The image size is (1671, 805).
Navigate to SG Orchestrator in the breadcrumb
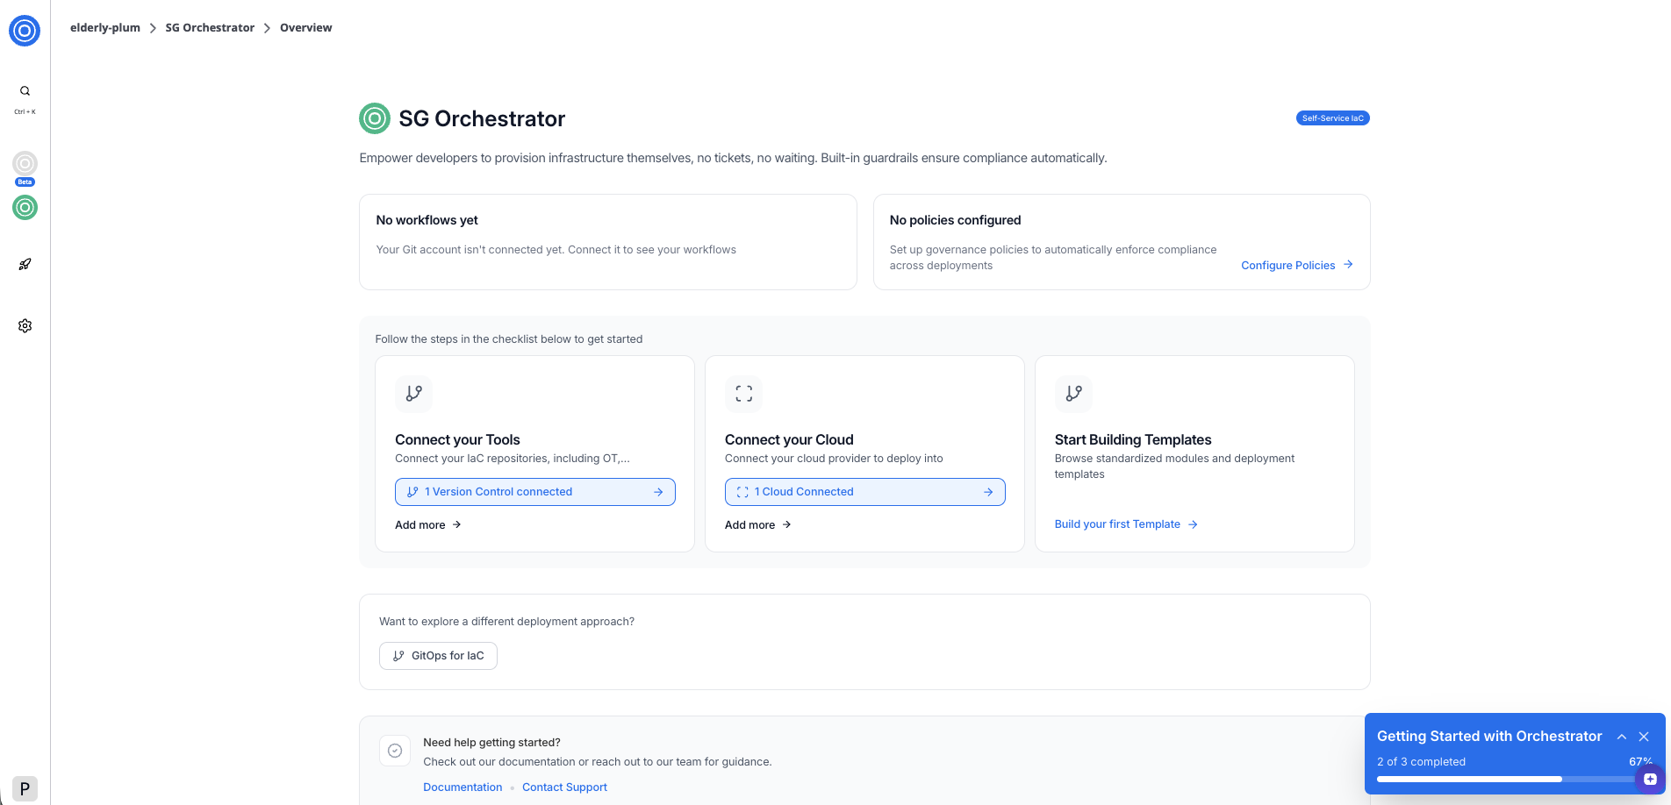[210, 27]
